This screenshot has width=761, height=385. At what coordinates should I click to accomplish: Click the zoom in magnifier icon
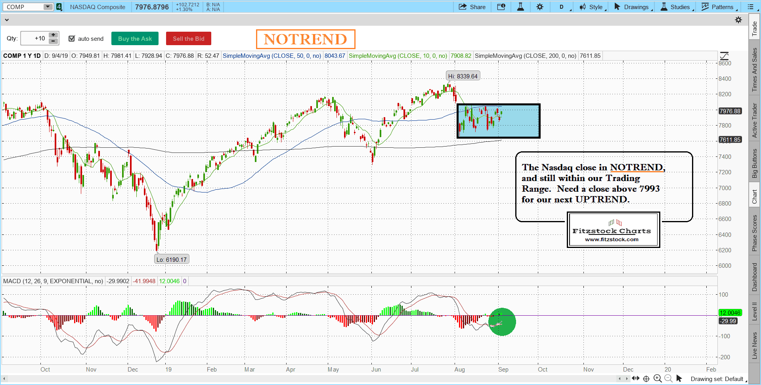[x=658, y=378]
